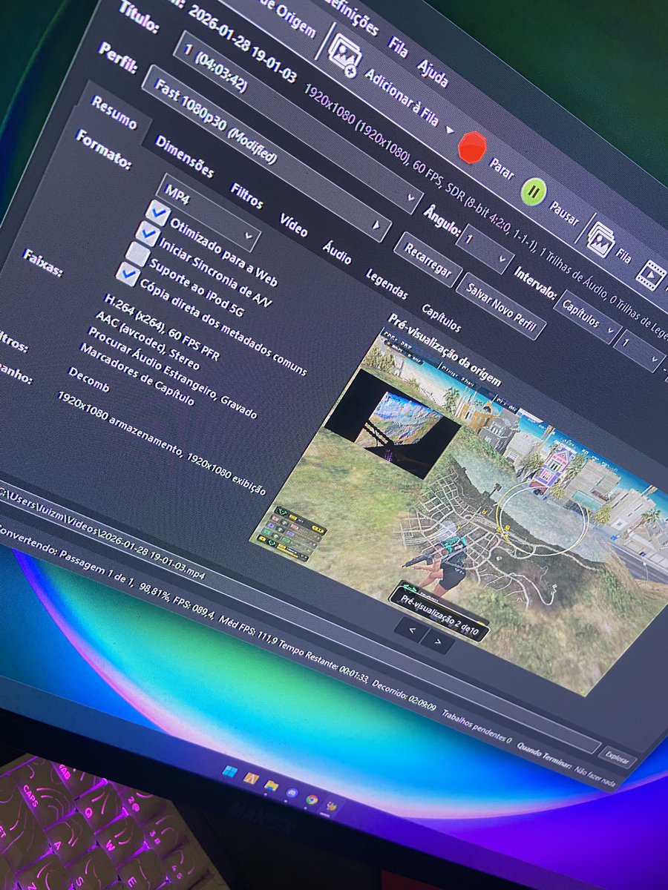Click the Pré-visualização da origem heading
668x890 pixels.
click(x=444, y=351)
